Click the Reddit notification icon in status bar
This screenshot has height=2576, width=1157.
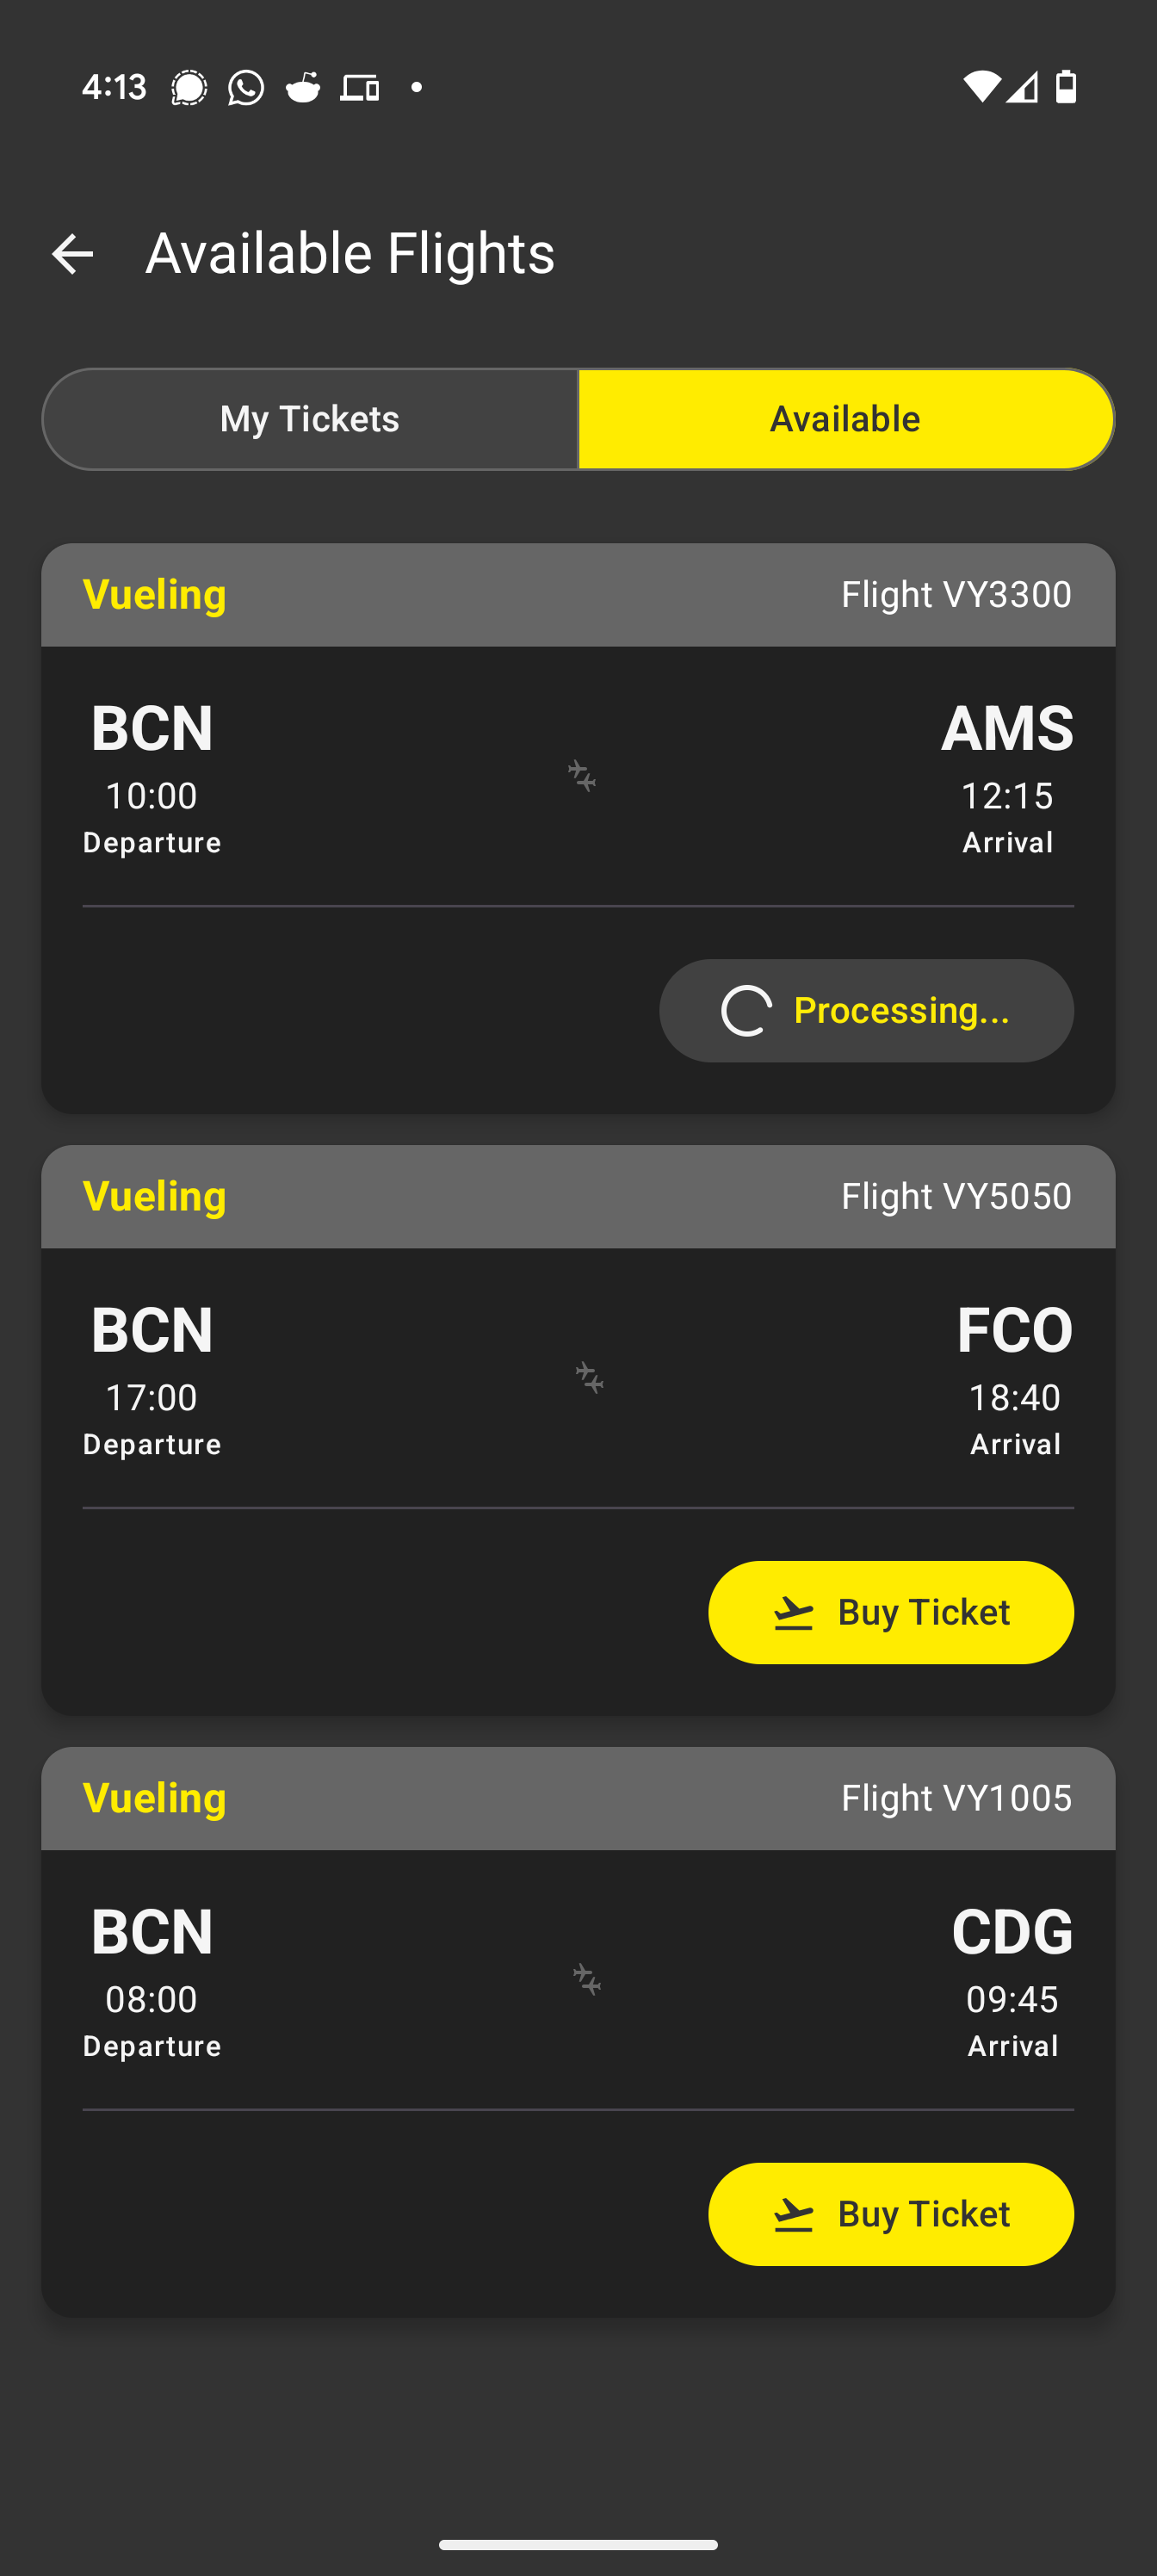303,88
